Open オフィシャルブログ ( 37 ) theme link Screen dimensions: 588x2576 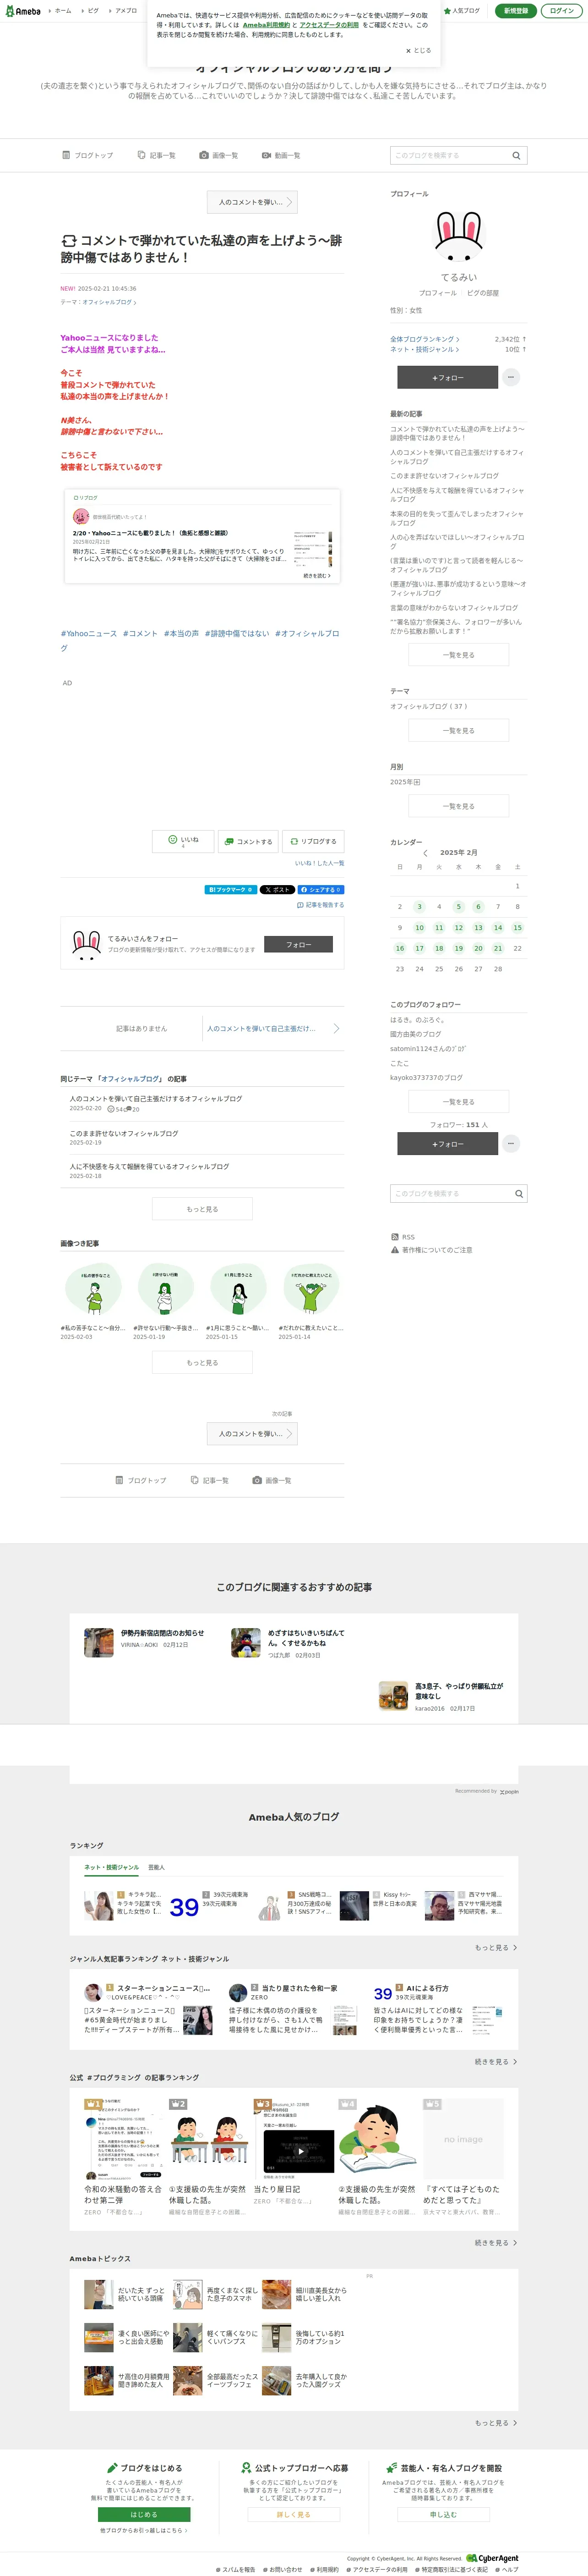pos(428,707)
